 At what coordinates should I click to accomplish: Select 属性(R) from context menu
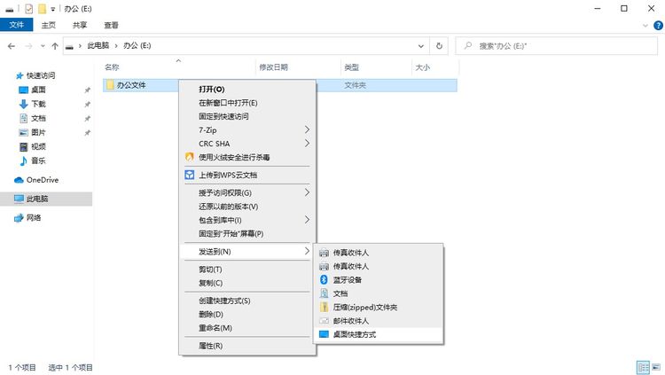pos(210,346)
